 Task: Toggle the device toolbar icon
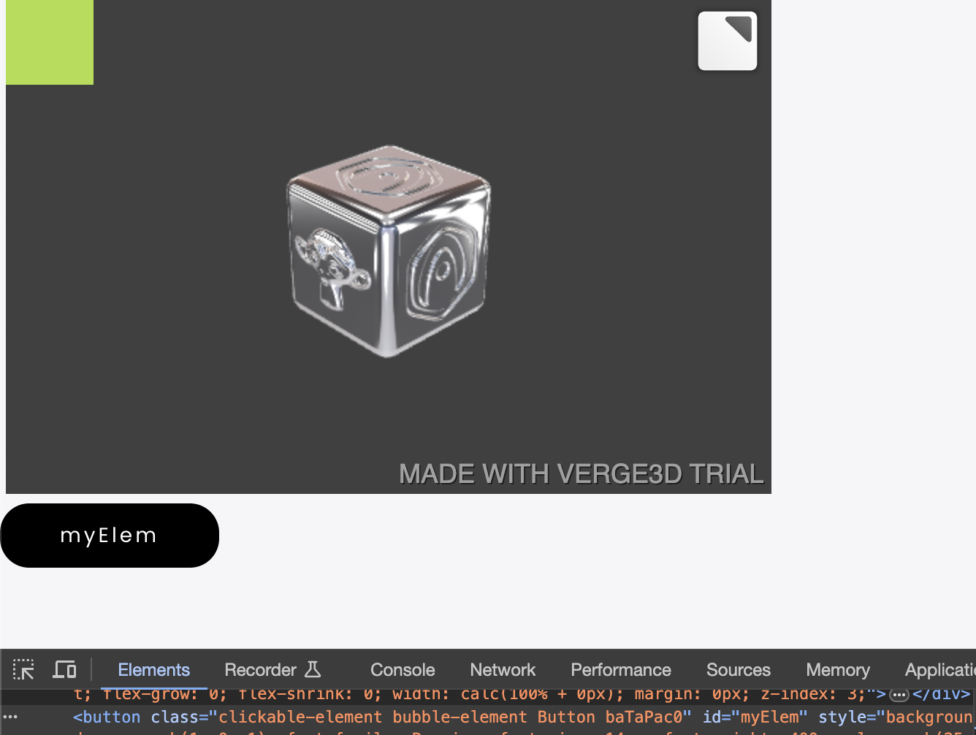pos(65,669)
